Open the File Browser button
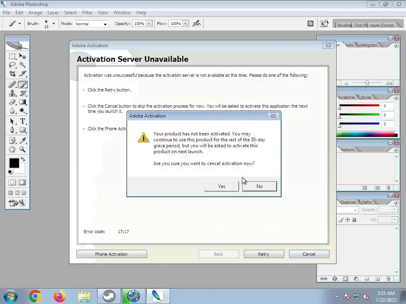 (x=324, y=23)
